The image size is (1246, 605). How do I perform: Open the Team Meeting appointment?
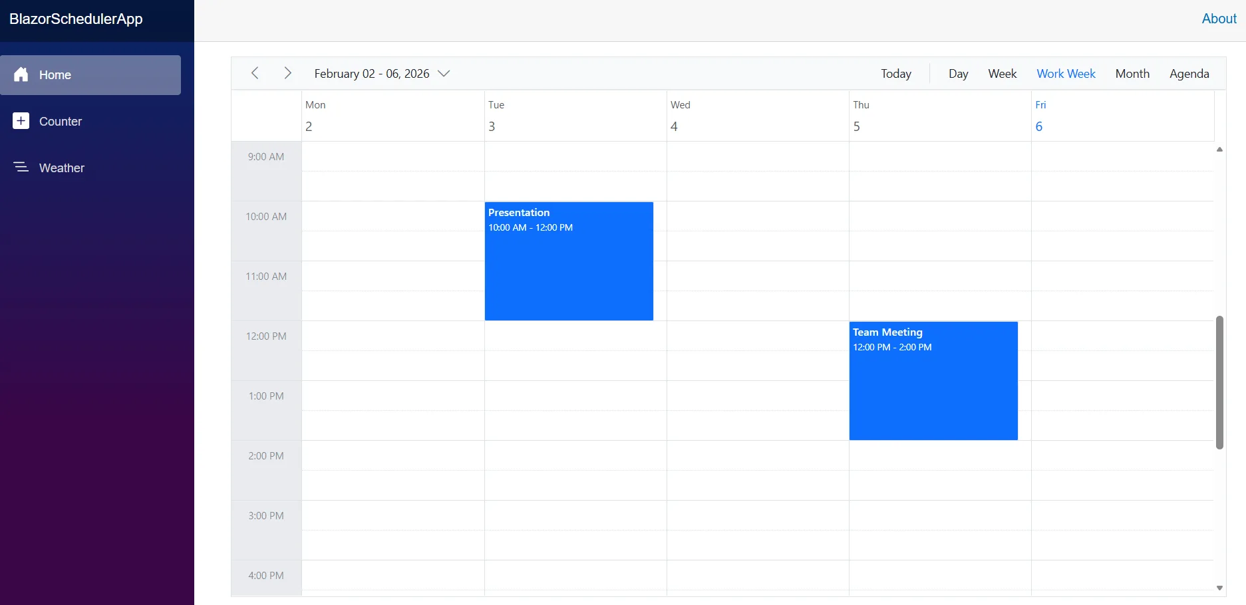pyautogui.click(x=933, y=381)
